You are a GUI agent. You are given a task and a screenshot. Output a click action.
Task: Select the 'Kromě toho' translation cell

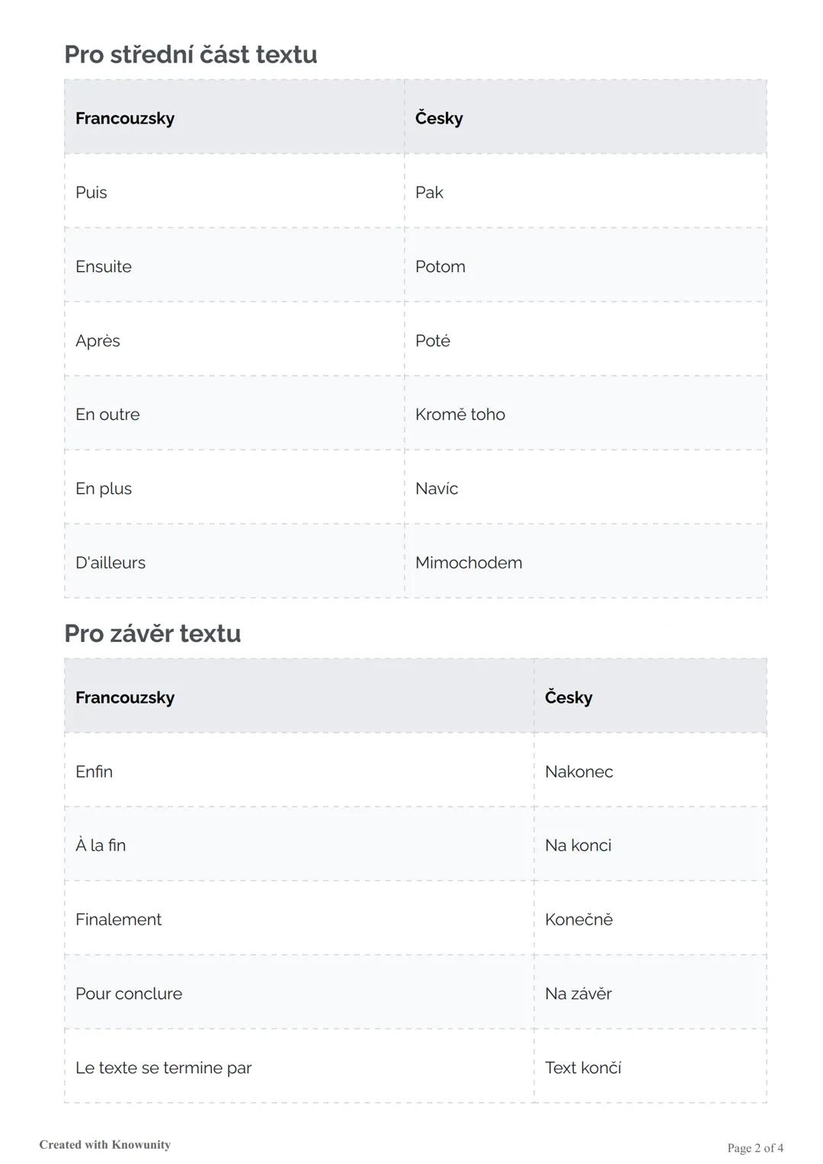tap(460, 415)
